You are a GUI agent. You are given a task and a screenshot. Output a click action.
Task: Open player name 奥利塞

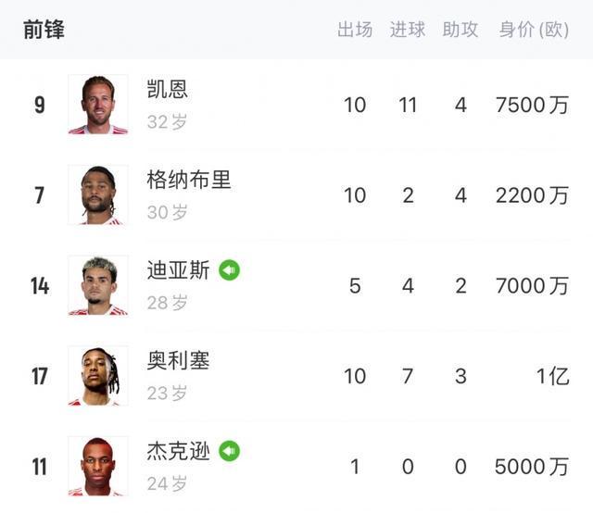click(x=178, y=360)
